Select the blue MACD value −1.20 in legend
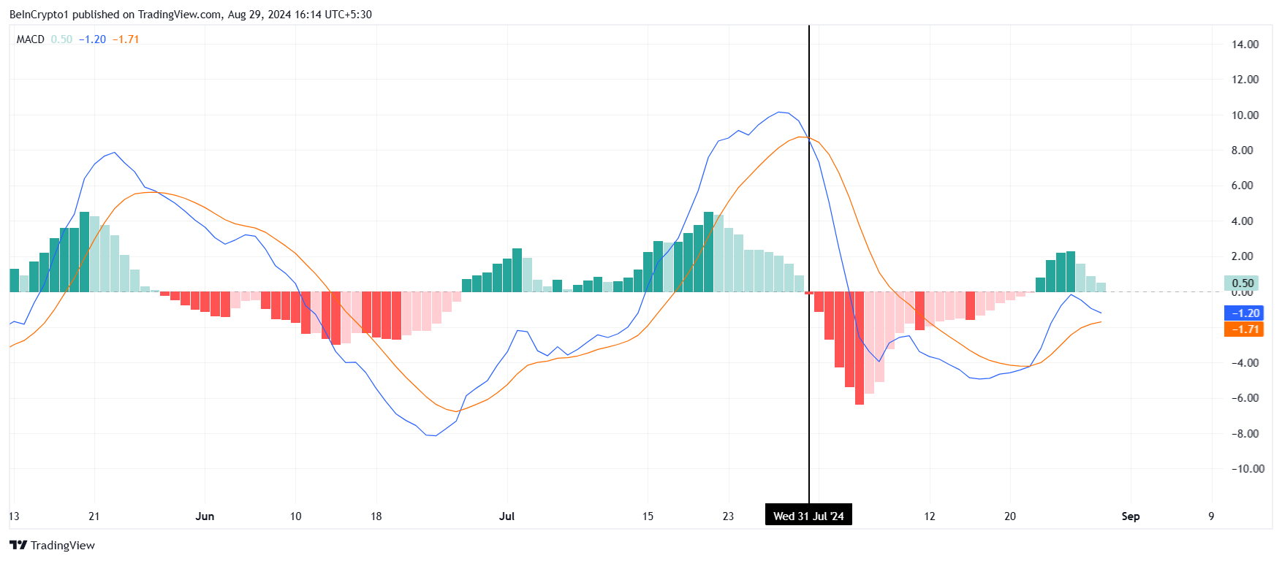1282x561 pixels. click(92, 39)
